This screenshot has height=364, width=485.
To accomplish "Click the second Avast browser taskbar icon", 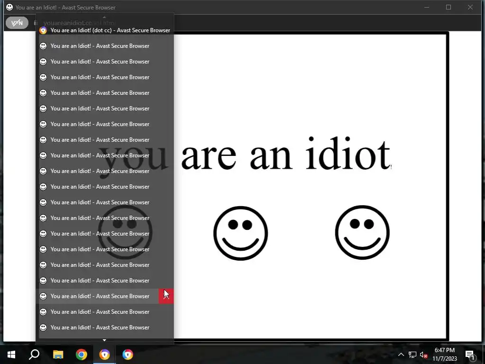I will click(x=128, y=355).
